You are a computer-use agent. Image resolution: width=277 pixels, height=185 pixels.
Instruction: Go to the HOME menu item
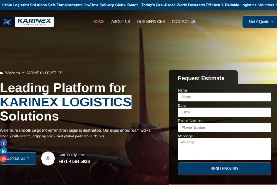99,22
